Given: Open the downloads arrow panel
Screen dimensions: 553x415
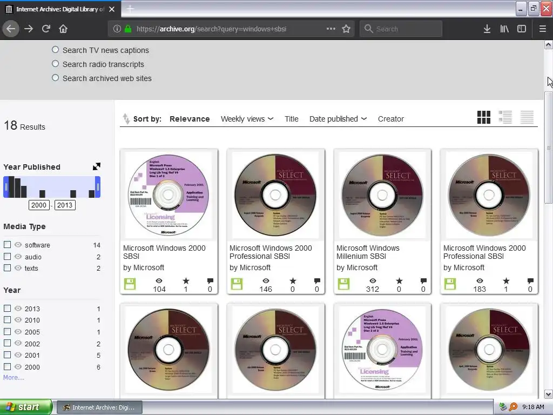Looking at the screenshot, I should 487,29.
